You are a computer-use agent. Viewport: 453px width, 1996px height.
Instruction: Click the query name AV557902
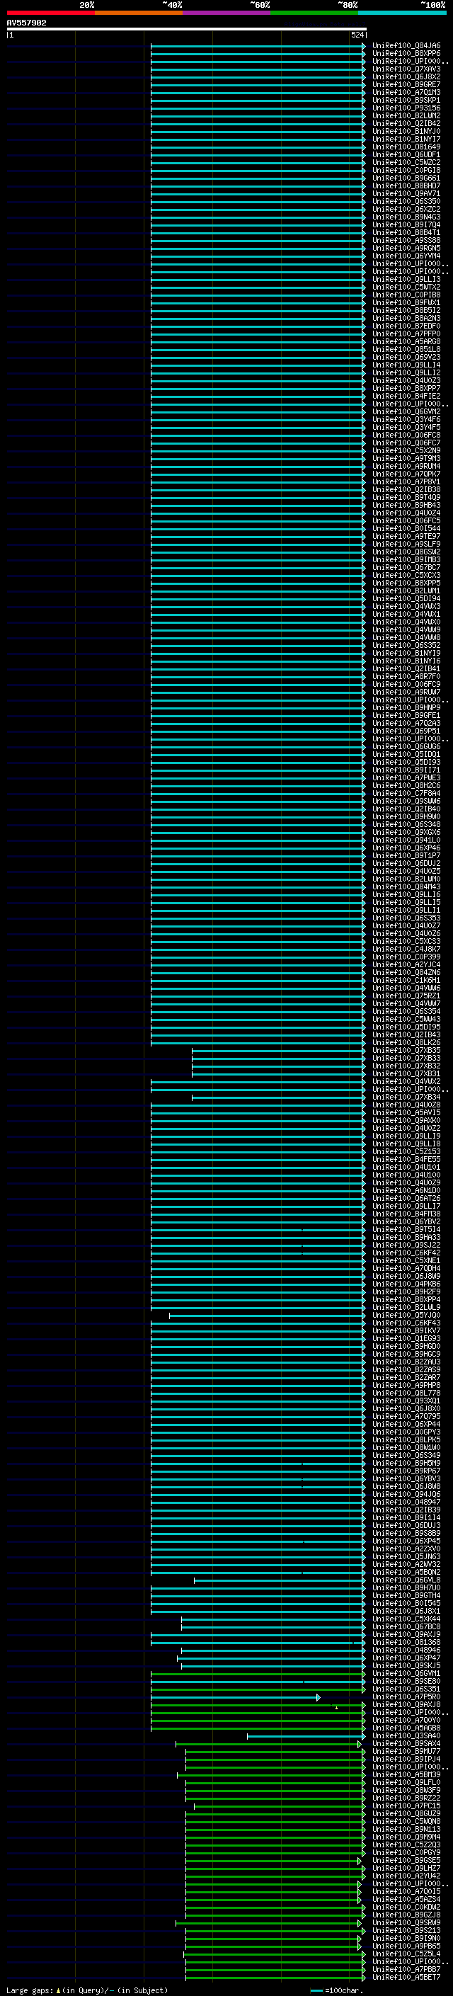26,23
